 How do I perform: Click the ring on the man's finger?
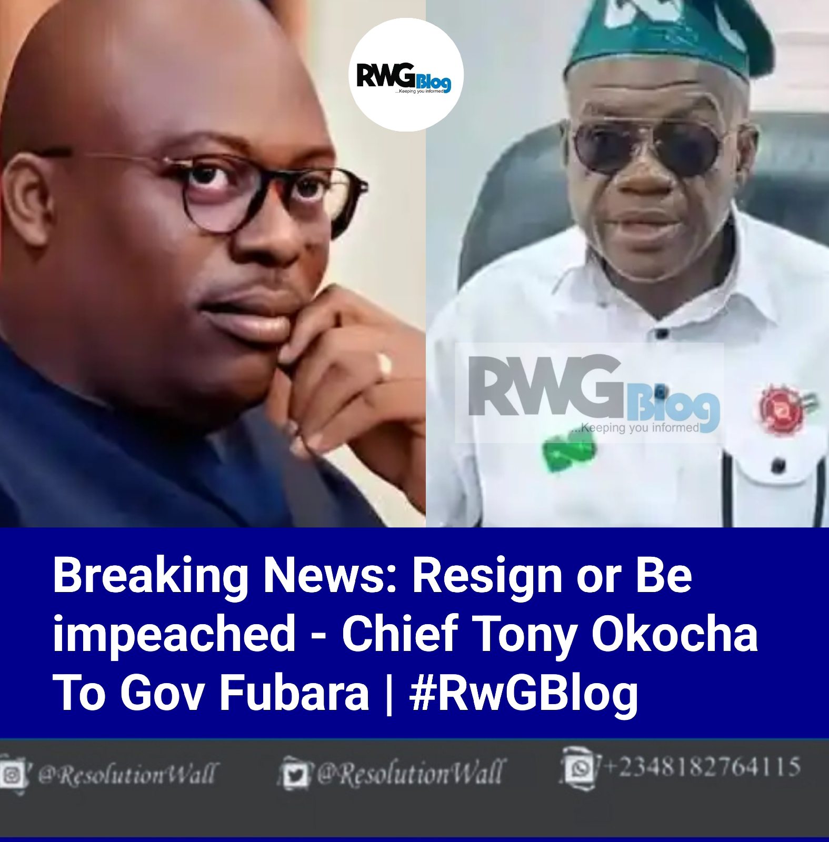tap(385, 366)
